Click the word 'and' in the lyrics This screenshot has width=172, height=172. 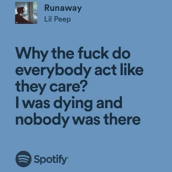pos(109,103)
